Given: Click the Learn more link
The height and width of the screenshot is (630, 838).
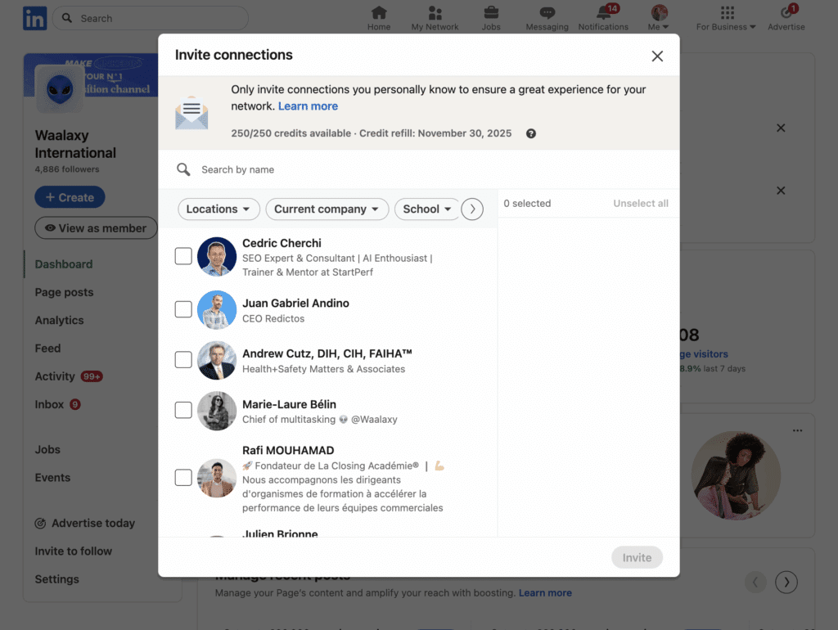Looking at the screenshot, I should pyautogui.click(x=308, y=106).
